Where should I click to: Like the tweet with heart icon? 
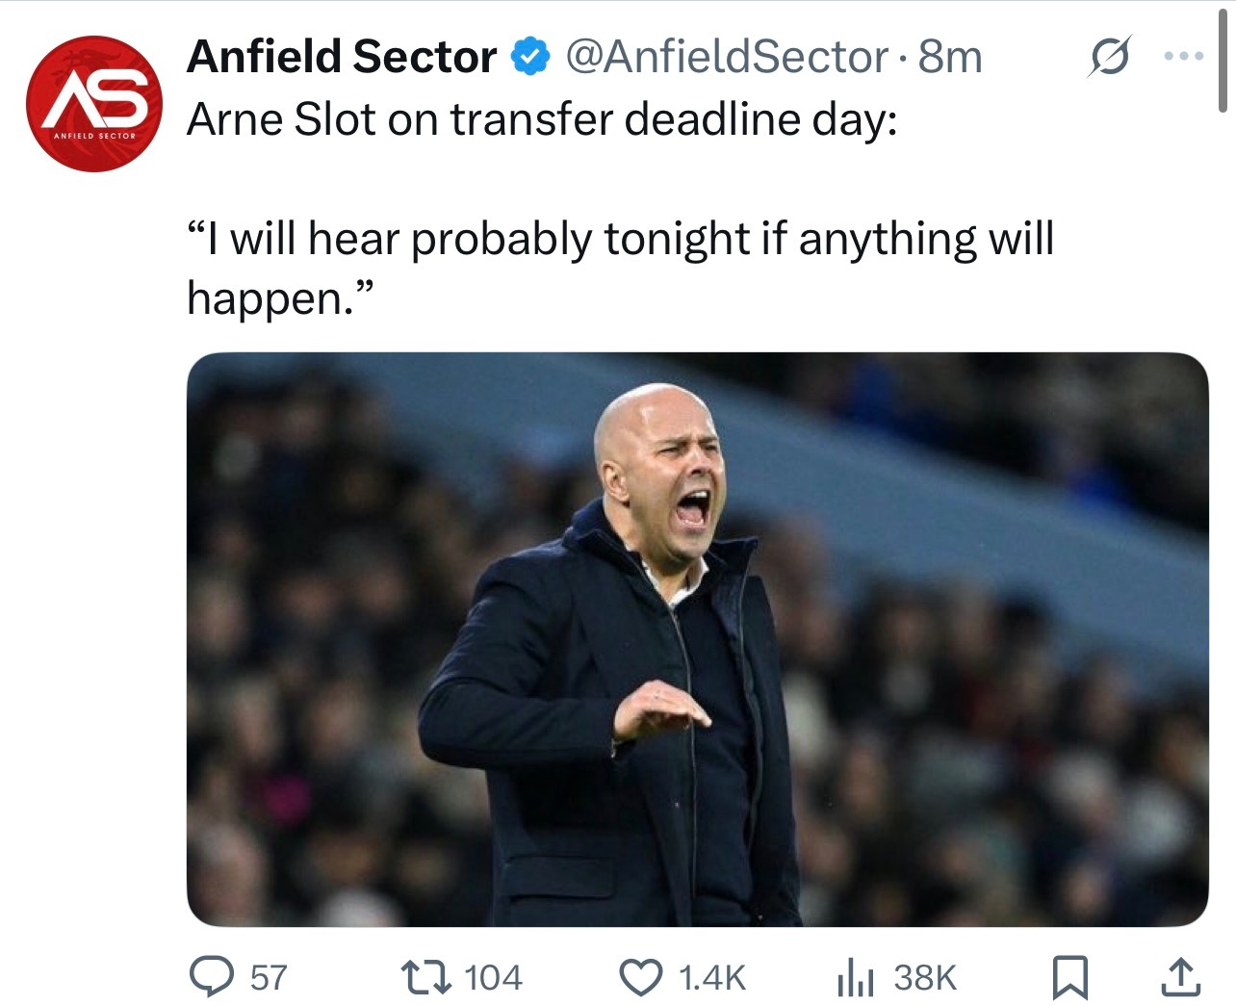click(x=639, y=977)
